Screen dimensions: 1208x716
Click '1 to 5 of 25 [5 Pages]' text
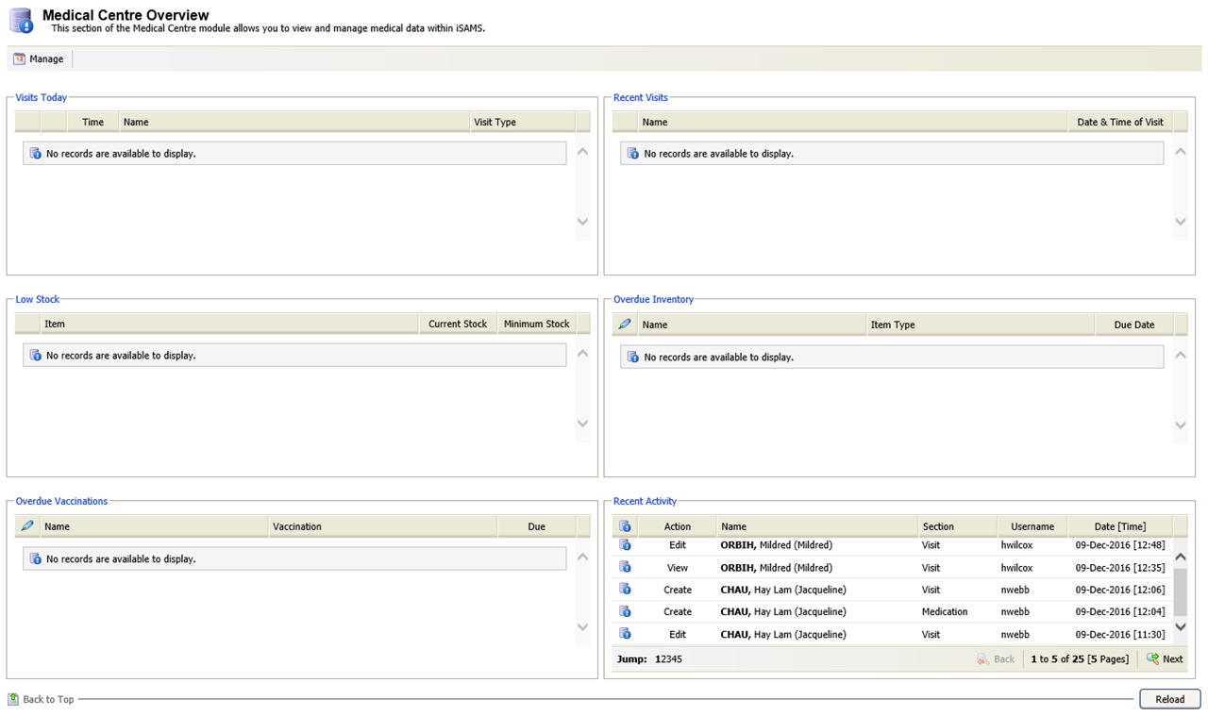pyautogui.click(x=1080, y=659)
